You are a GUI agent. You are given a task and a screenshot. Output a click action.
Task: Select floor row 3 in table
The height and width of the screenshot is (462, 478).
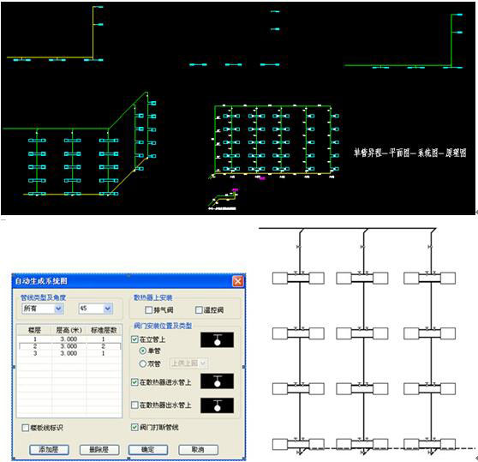(x=69, y=353)
